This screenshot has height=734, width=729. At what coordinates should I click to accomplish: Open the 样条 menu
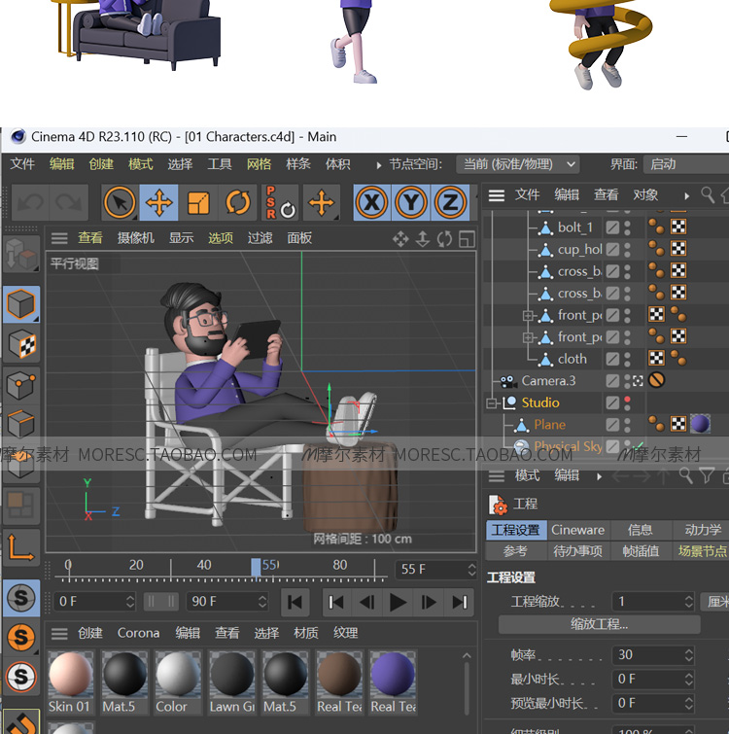tap(298, 164)
